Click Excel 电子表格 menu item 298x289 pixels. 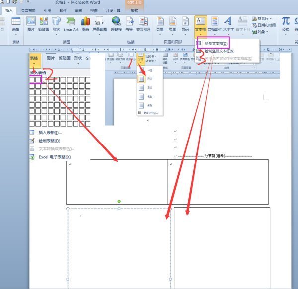pos(54,157)
